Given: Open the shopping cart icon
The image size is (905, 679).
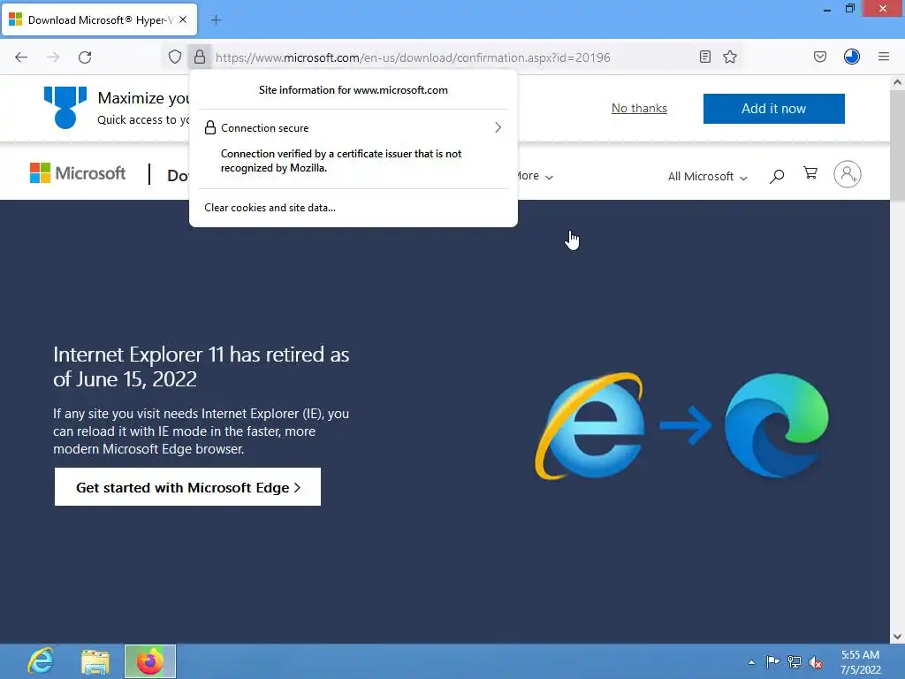Looking at the screenshot, I should 810,173.
